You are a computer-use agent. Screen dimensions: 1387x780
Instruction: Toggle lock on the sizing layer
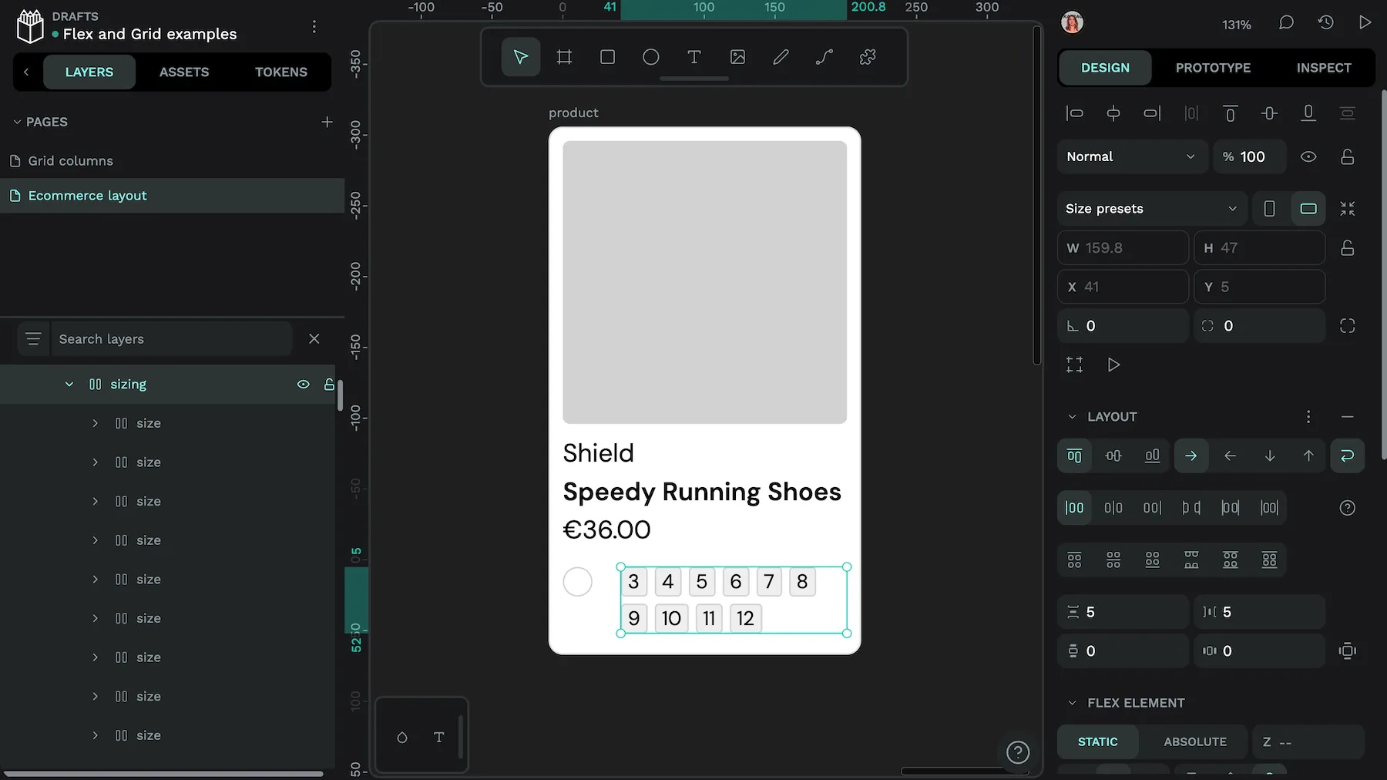[x=329, y=385]
